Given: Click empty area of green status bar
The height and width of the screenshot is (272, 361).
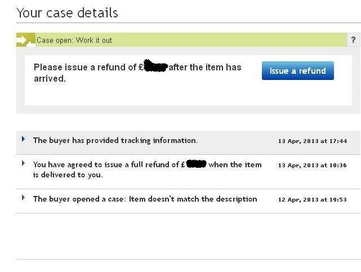Looking at the screenshot, I should [x=230, y=40].
